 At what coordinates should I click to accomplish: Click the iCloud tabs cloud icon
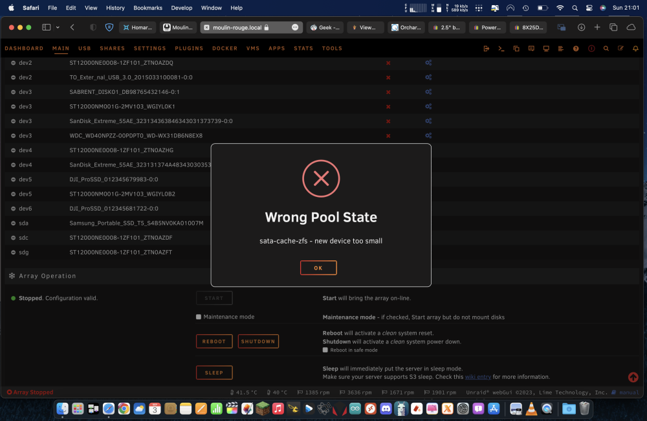click(631, 27)
